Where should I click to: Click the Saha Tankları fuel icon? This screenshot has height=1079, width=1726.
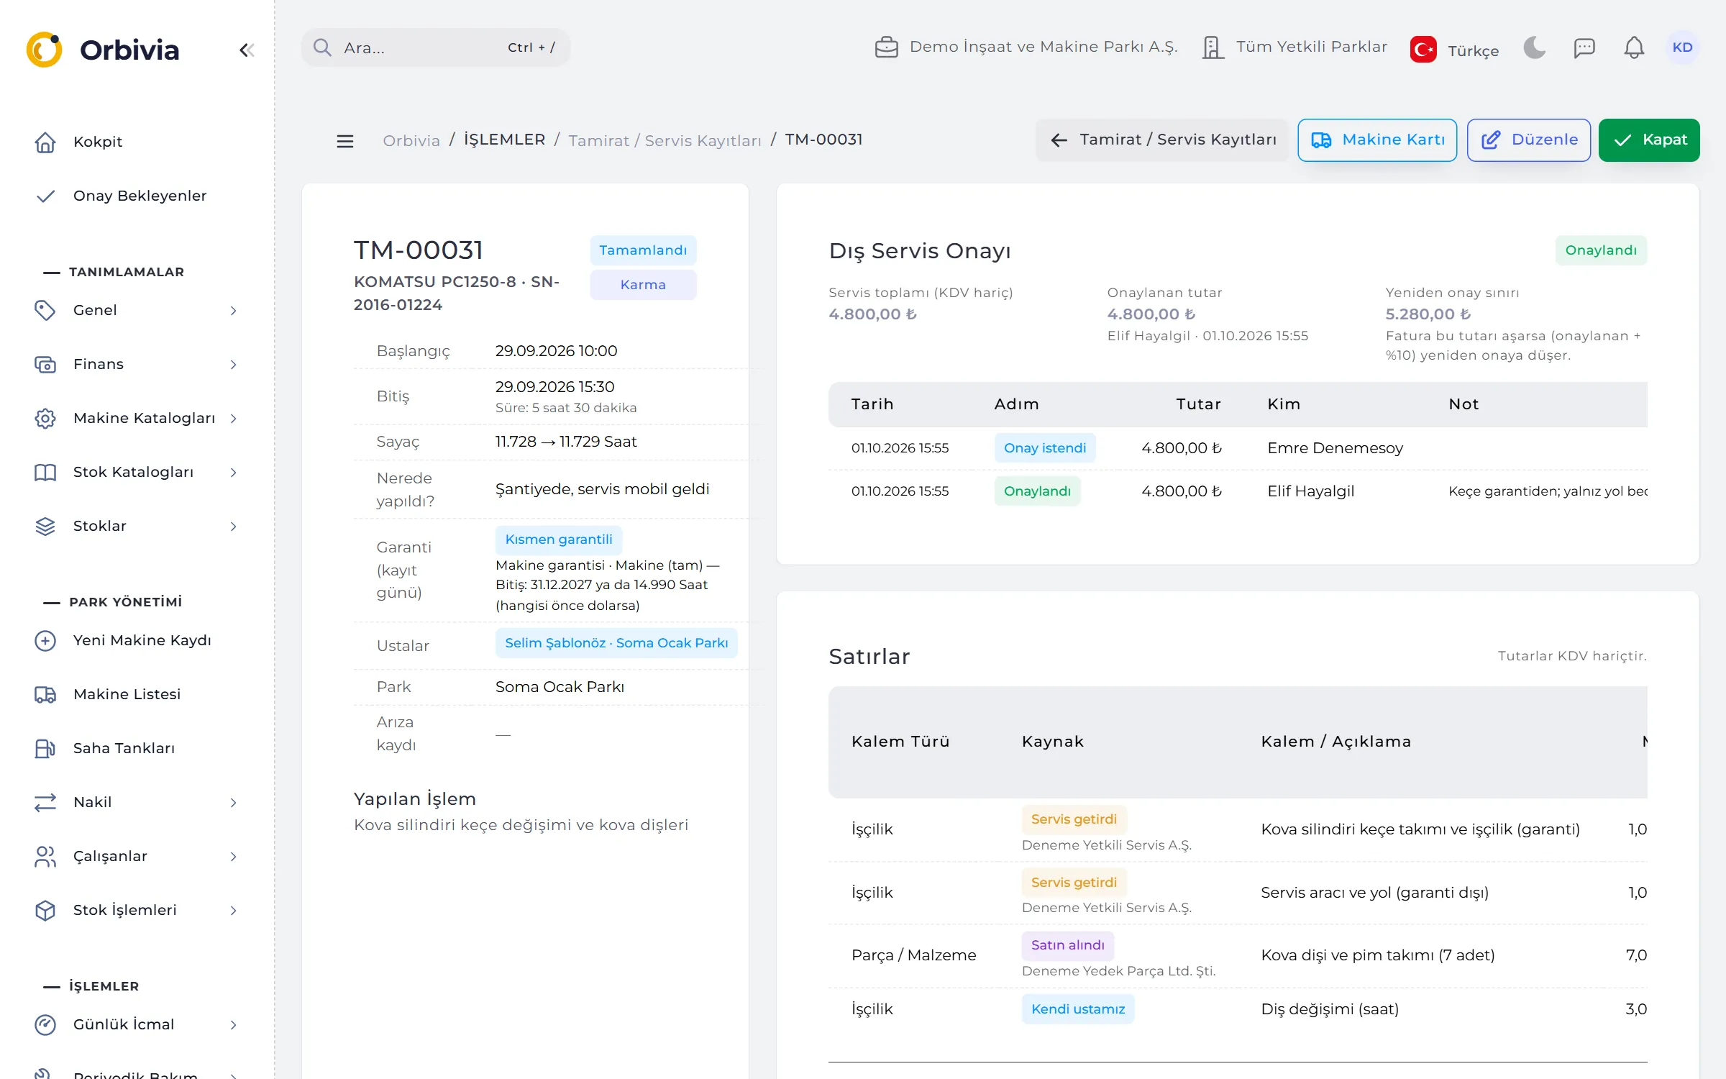tap(45, 748)
